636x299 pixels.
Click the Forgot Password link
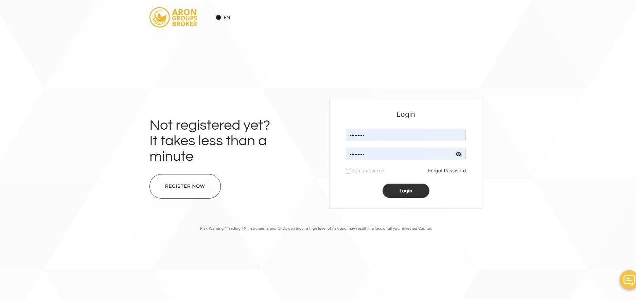(x=447, y=171)
